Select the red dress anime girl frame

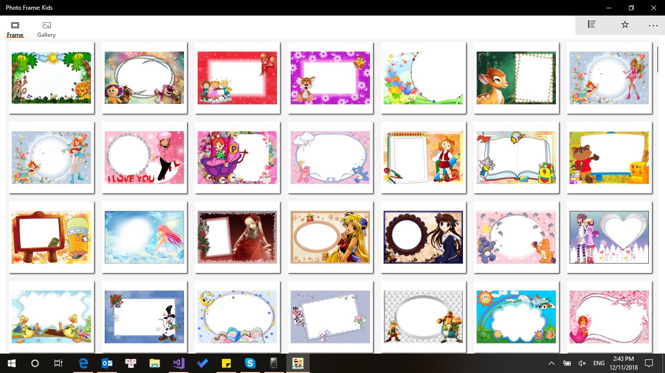(238, 237)
